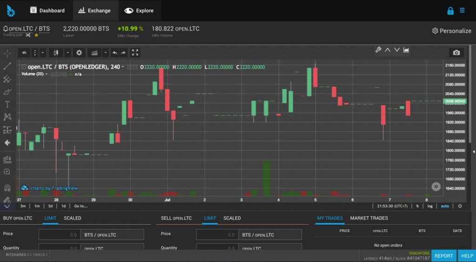Image resolution: width=476 pixels, height=262 pixels.
Task: Click the bell notification icon near OPEN.LTC
Action: [x=6, y=28]
